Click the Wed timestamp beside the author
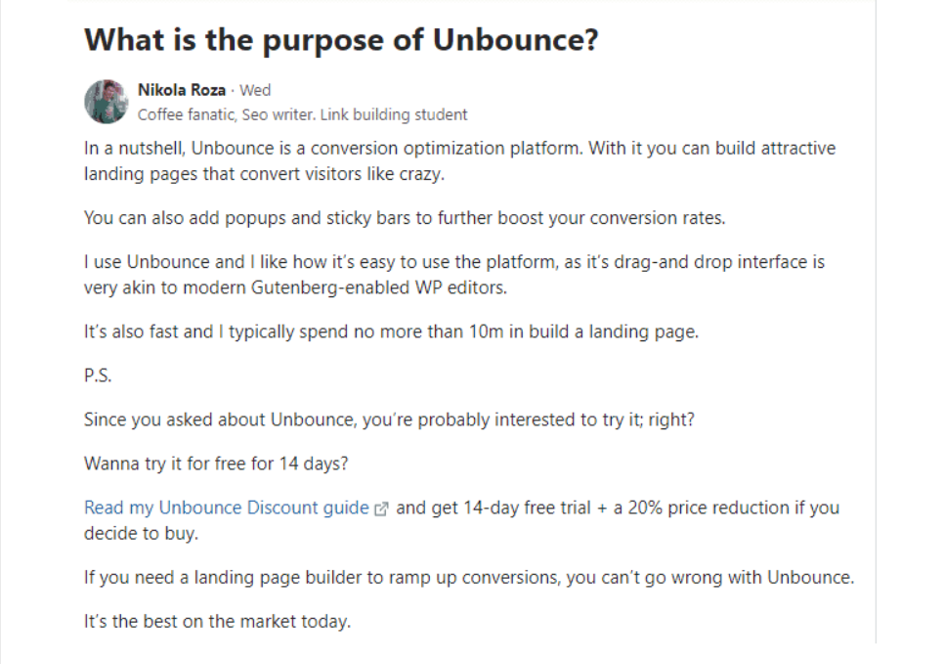 click(x=255, y=90)
